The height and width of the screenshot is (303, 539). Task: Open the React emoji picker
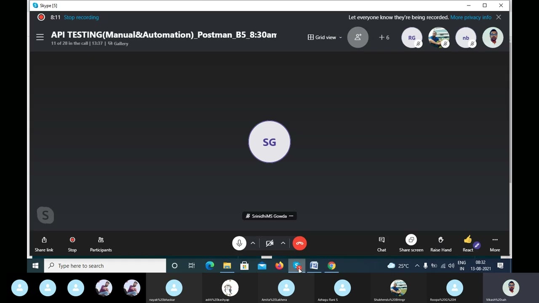tap(468, 244)
